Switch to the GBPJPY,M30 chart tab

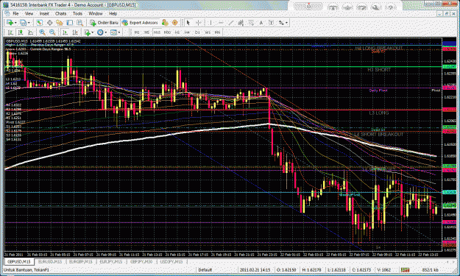(x=141, y=261)
